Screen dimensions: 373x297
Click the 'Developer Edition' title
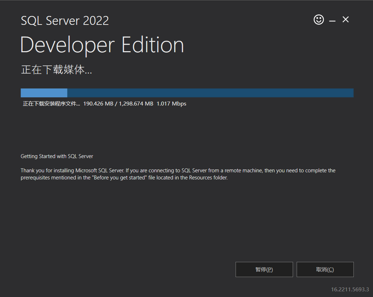(102, 45)
